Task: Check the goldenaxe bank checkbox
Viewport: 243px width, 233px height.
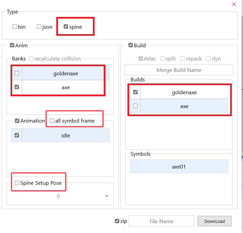Action: coord(17,73)
